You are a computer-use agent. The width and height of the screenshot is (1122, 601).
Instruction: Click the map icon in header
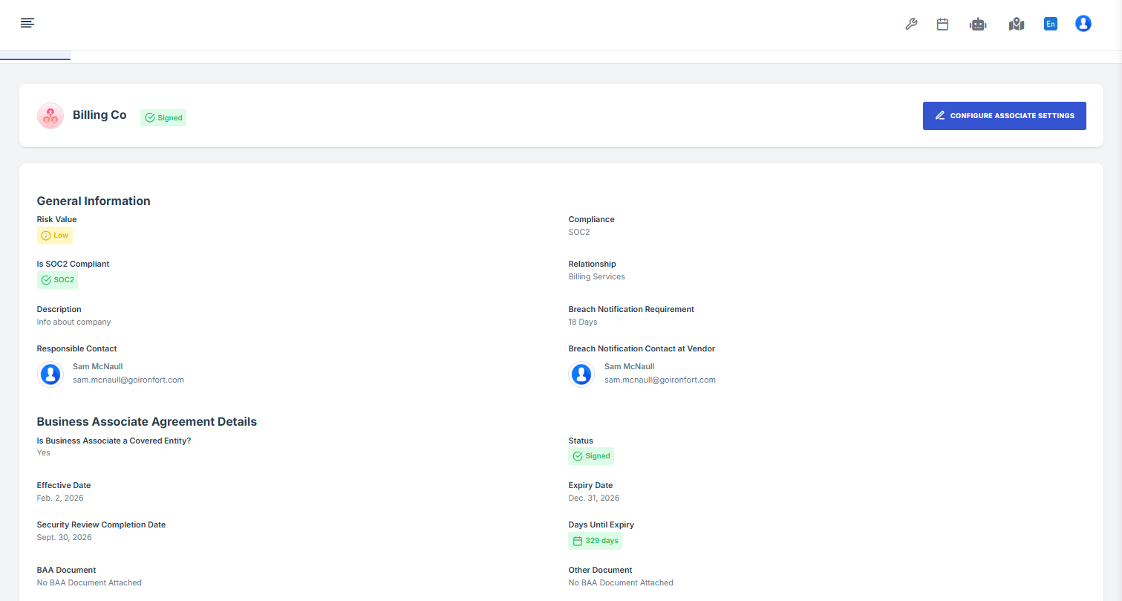pyautogui.click(x=1016, y=25)
